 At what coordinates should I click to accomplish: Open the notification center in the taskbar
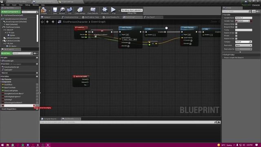257,145
